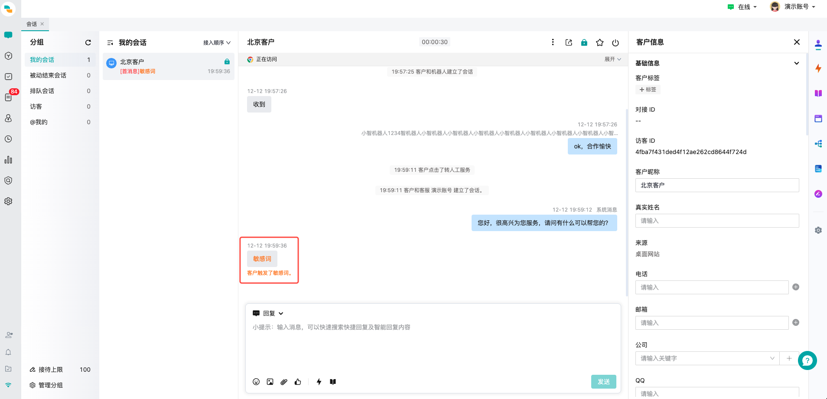This screenshot has height=399, width=827.
Task: Toggle the green lock in conversation header
Action: click(584, 42)
